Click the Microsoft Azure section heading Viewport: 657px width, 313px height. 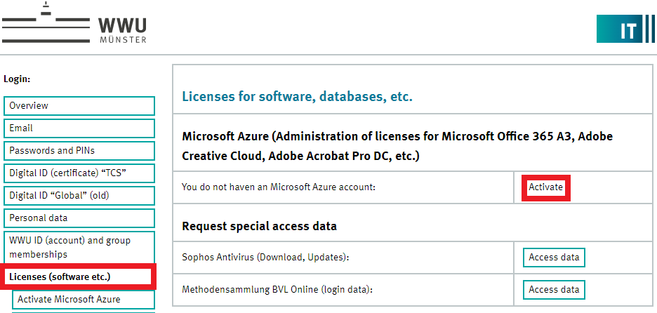tap(392, 146)
